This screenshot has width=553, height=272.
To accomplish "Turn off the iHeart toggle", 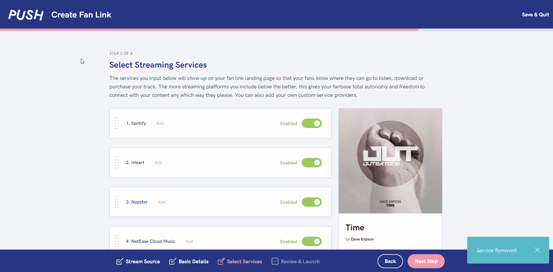I will click(312, 163).
